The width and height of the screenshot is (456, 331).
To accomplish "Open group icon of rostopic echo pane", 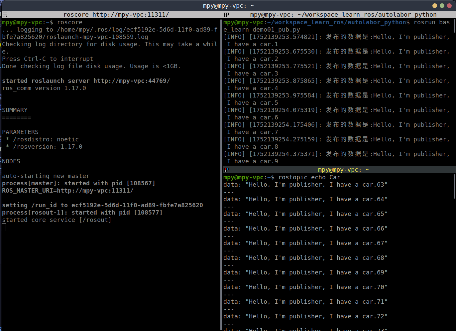I will click(x=227, y=170).
